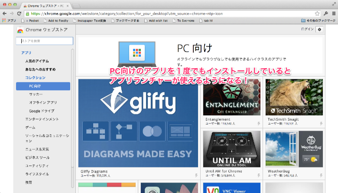Click the Entanglement title text

[218, 119]
